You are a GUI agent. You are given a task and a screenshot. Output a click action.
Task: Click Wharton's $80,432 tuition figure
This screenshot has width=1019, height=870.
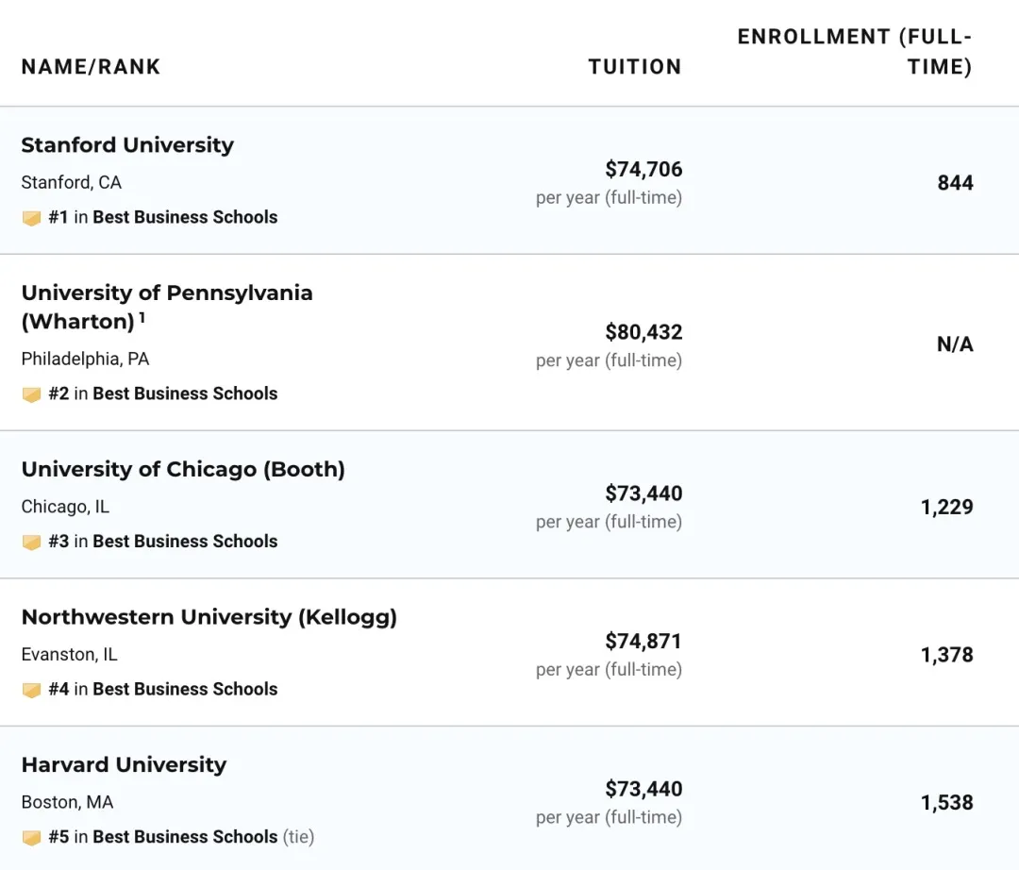[x=643, y=332]
